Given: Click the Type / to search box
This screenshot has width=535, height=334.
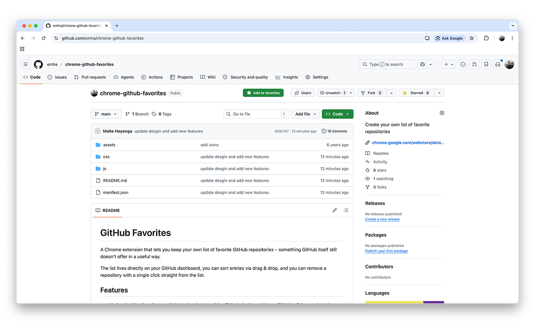Looking at the screenshot, I should pos(387,64).
